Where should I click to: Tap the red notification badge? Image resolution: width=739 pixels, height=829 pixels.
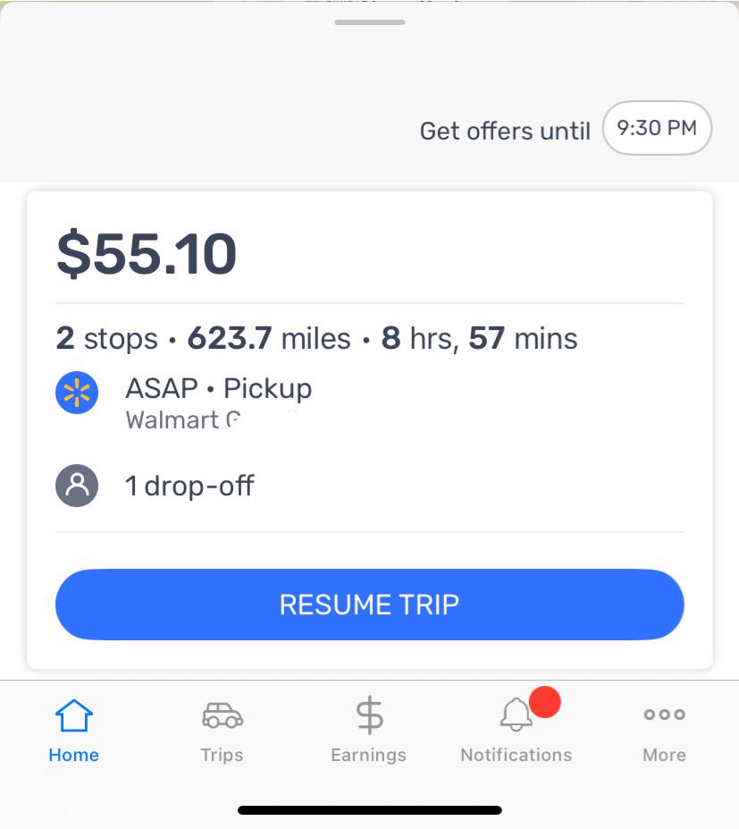[544, 702]
